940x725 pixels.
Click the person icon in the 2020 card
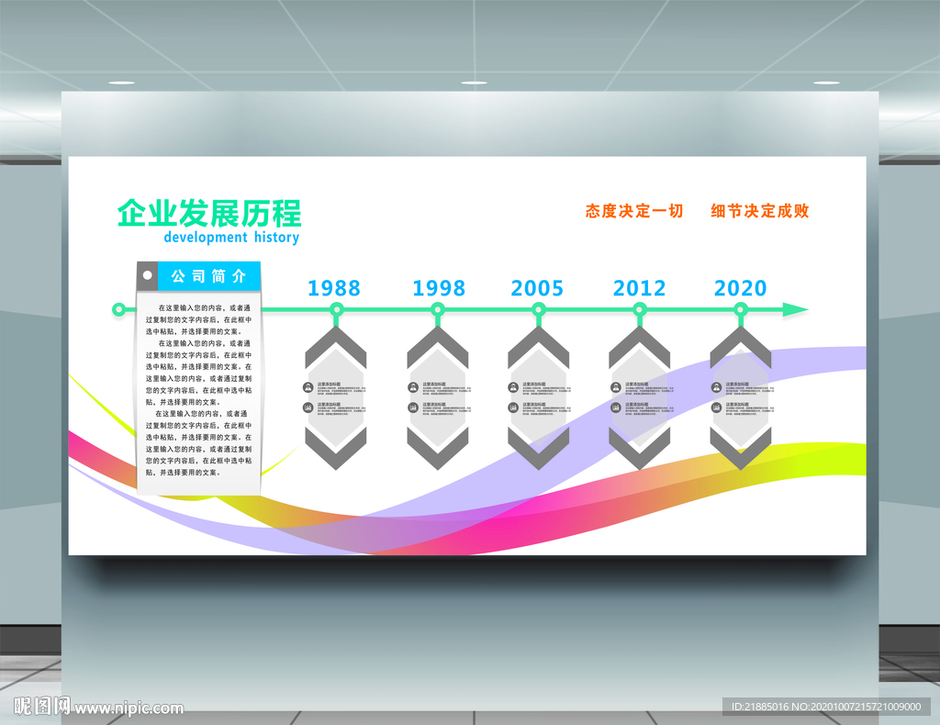tap(716, 387)
